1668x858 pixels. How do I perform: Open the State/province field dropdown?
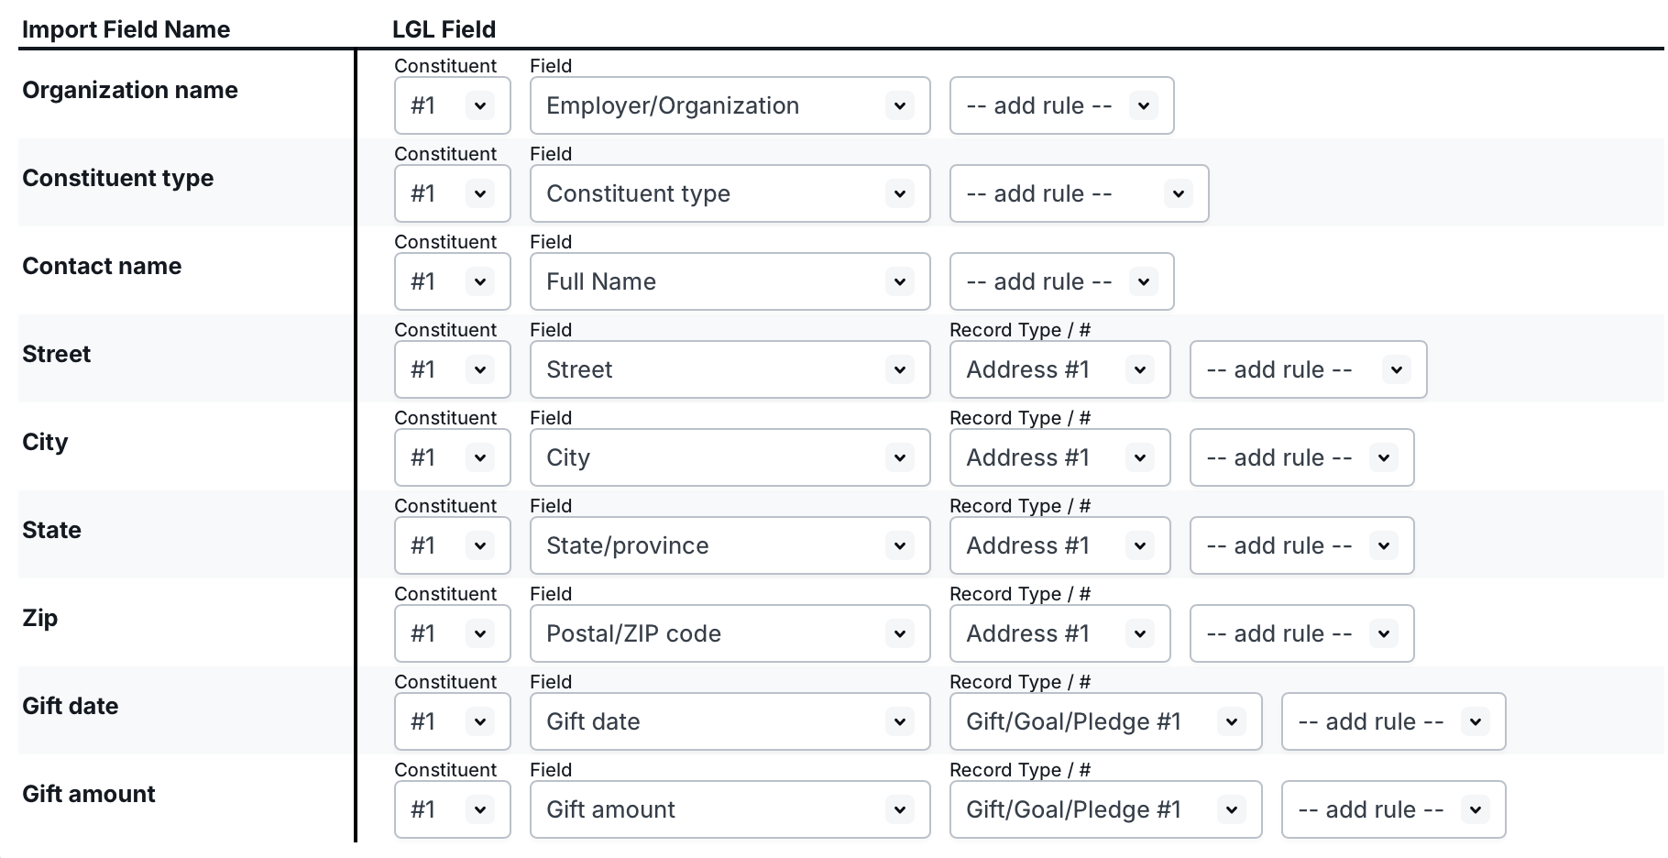[730, 545]
